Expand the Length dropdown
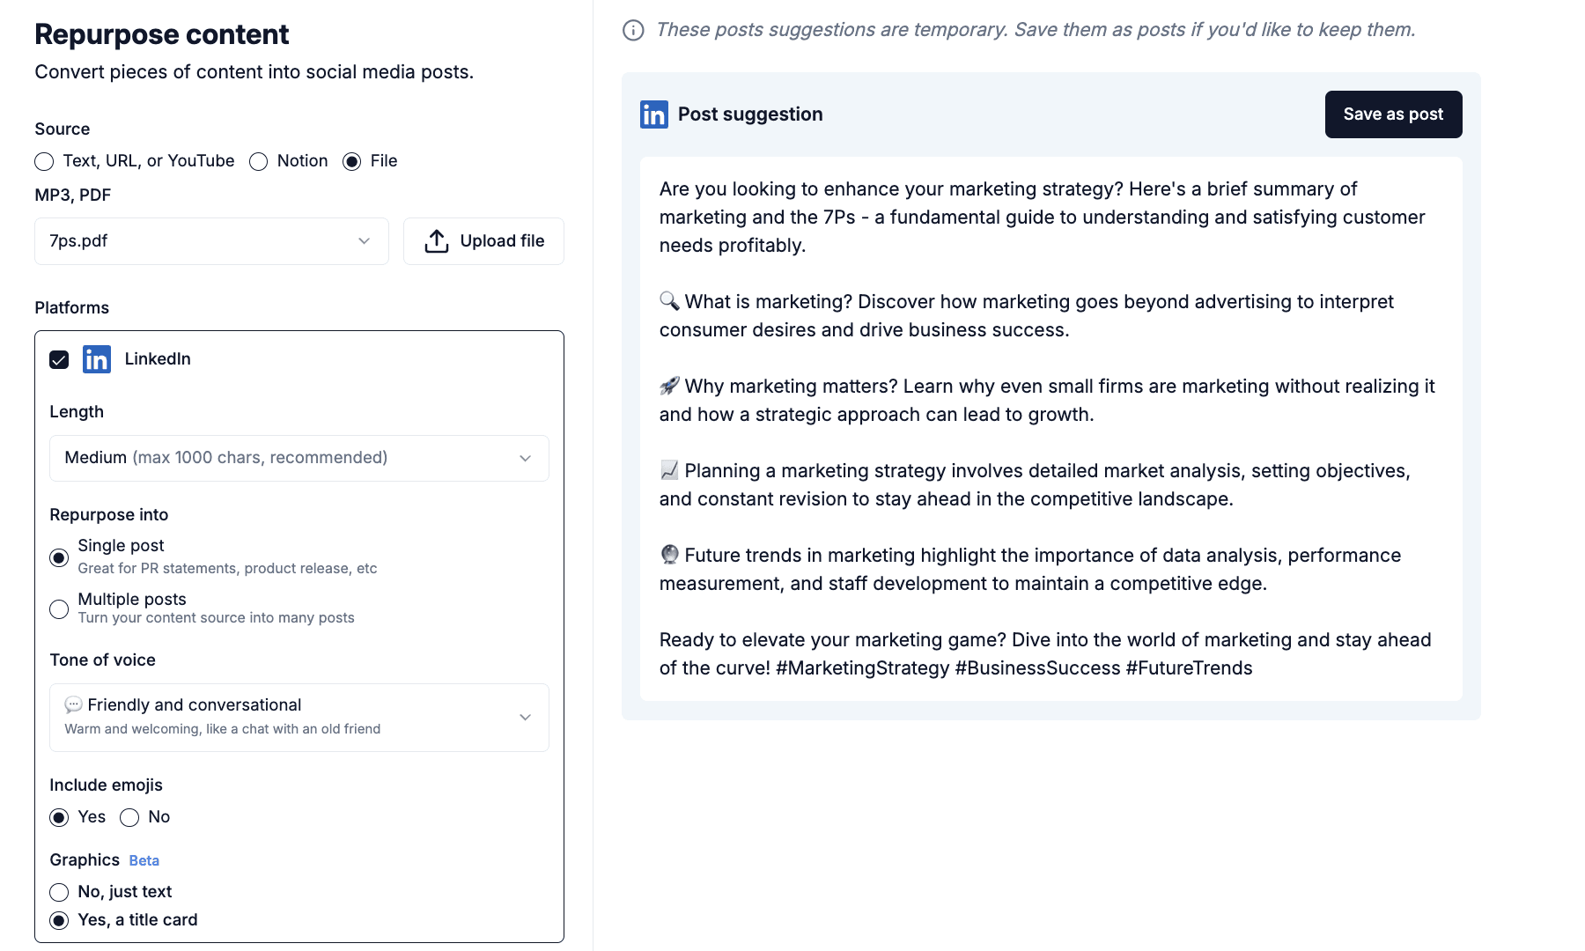This screenshot has height=951, width=1585. tap(299, 458)
